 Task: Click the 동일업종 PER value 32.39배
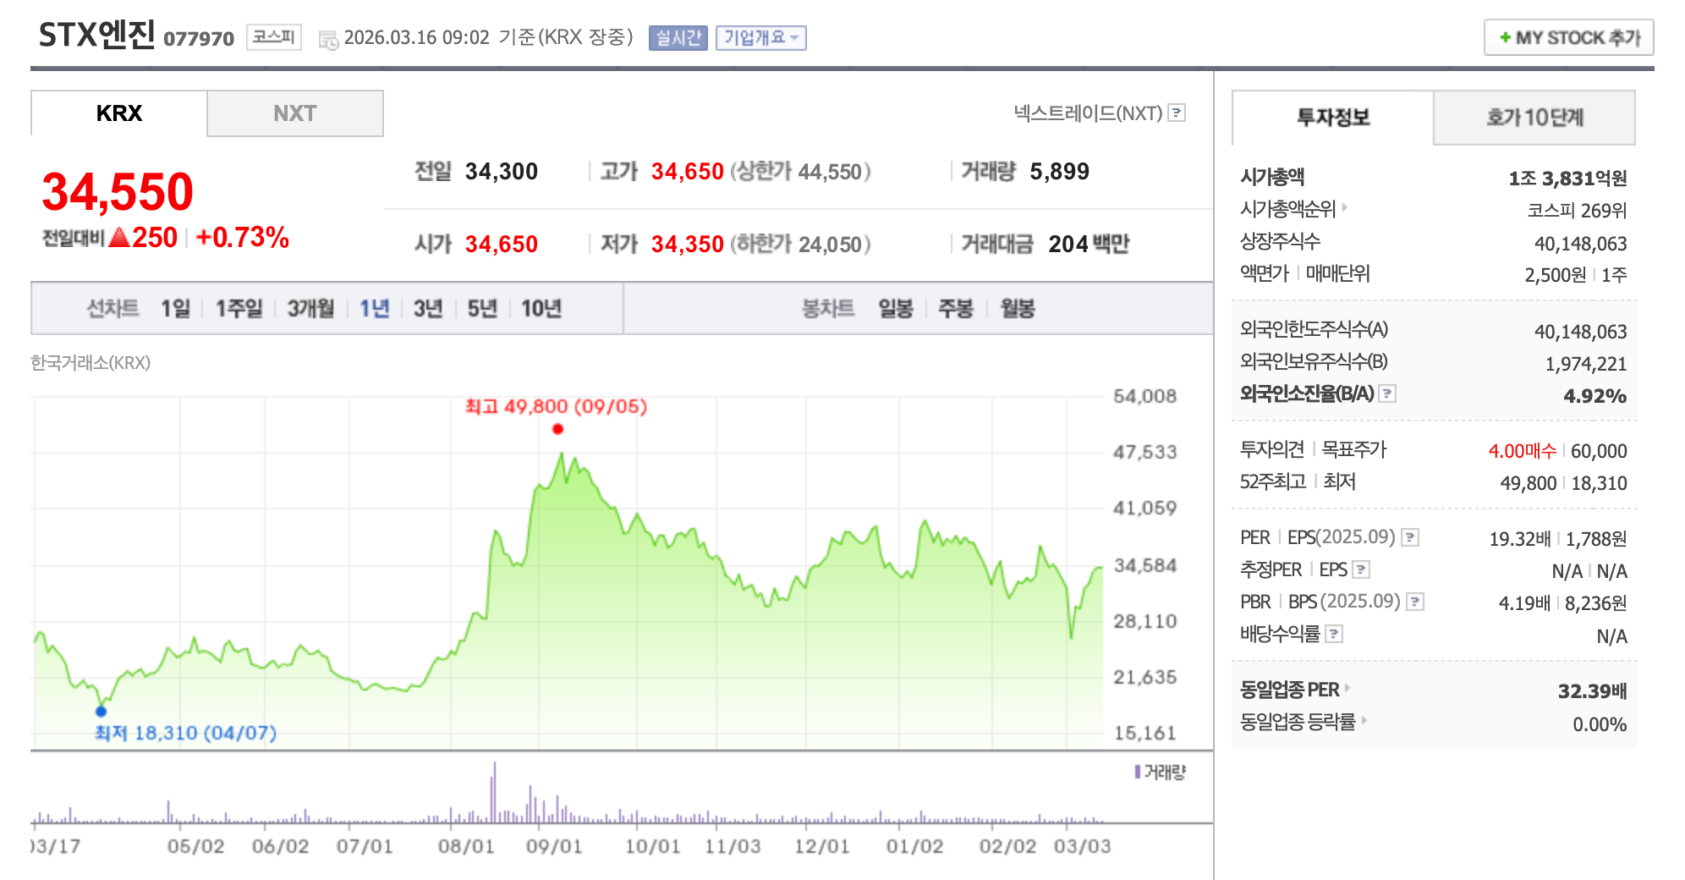1592,691
